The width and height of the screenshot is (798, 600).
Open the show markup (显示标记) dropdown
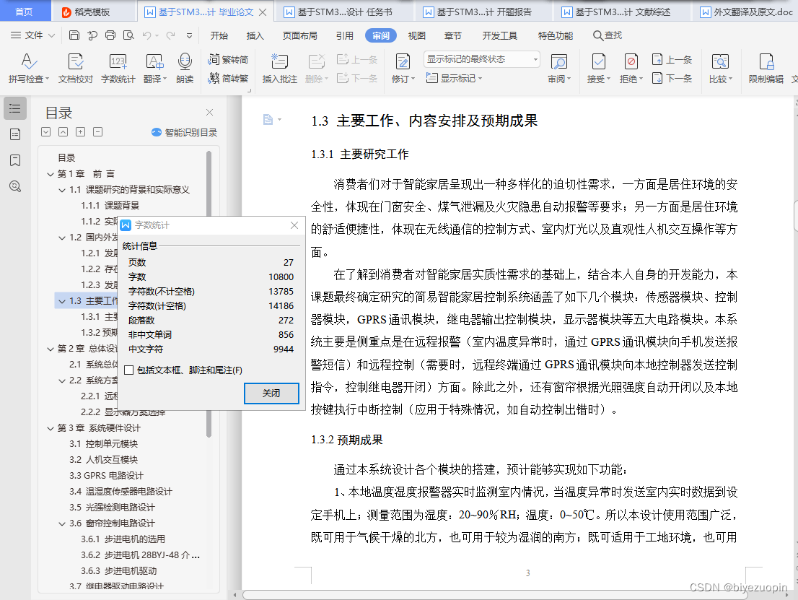tap(453, 79)
